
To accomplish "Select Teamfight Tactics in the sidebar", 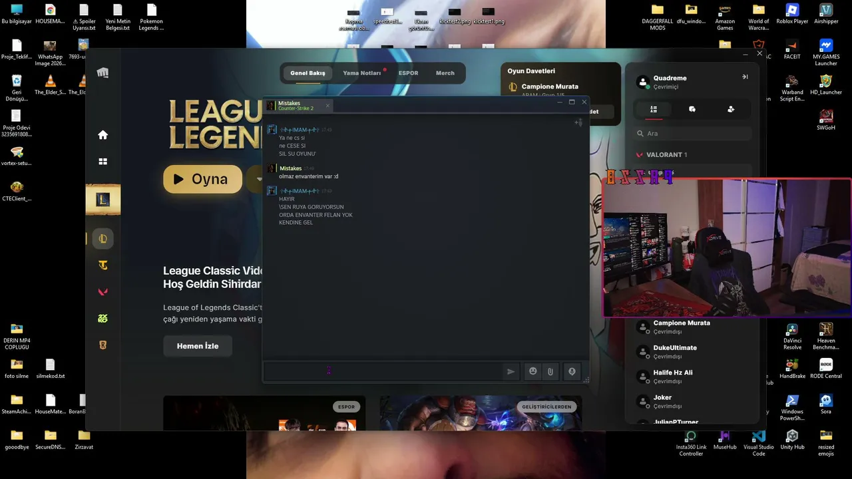I will click(103, 265).
